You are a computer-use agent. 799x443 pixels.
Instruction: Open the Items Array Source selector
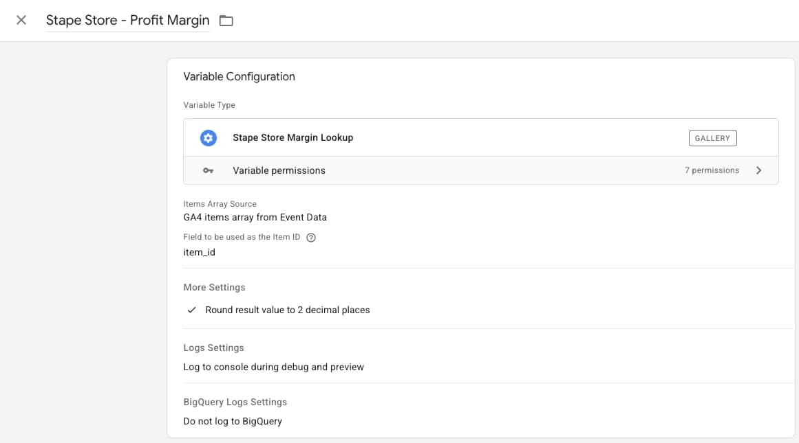tap(254, 218)
